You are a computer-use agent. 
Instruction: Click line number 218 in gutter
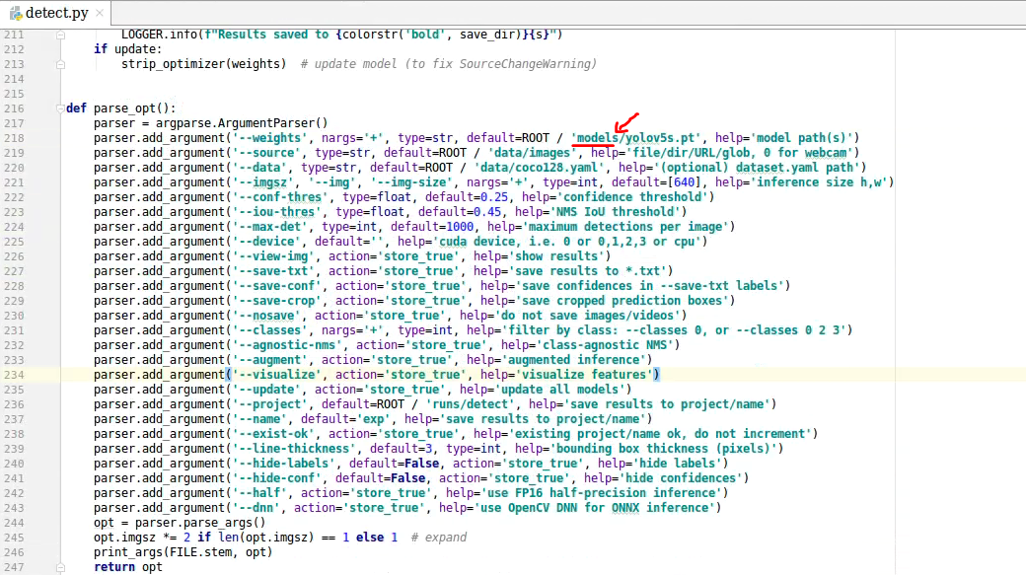[x=14, y=138]
